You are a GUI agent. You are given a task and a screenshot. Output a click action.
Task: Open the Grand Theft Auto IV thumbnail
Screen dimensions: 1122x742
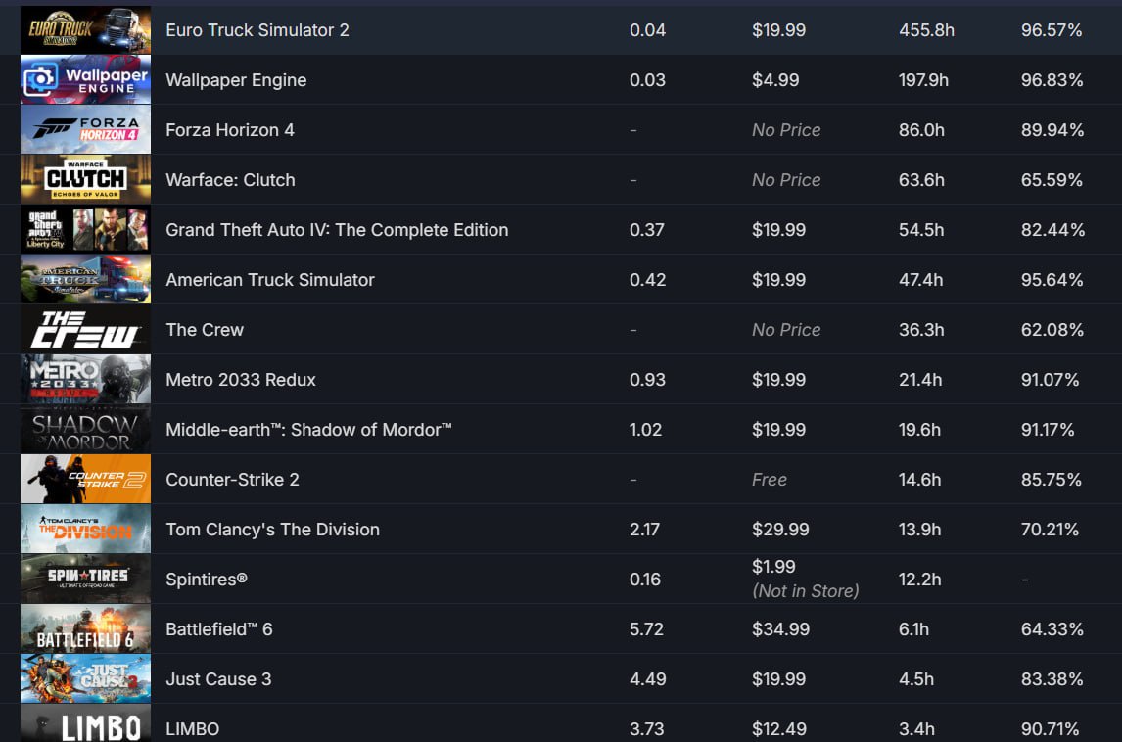click(x=85, y=230)
